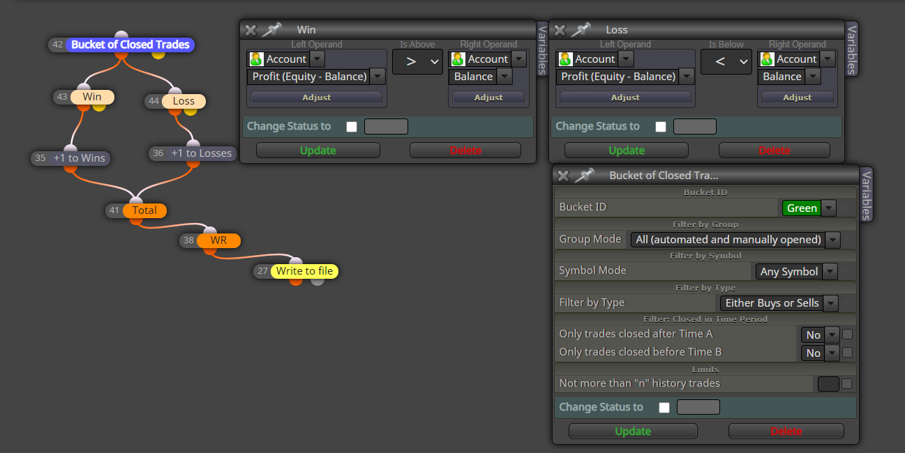Click Account icon in Loss left operand
905x453 pixels.
click(565, 59)
